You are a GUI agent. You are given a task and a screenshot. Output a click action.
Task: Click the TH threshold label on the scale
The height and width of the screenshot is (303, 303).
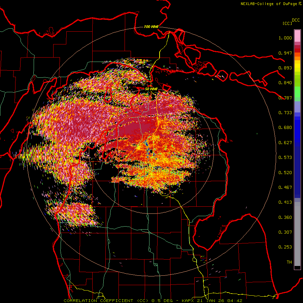tap(289, 262)
